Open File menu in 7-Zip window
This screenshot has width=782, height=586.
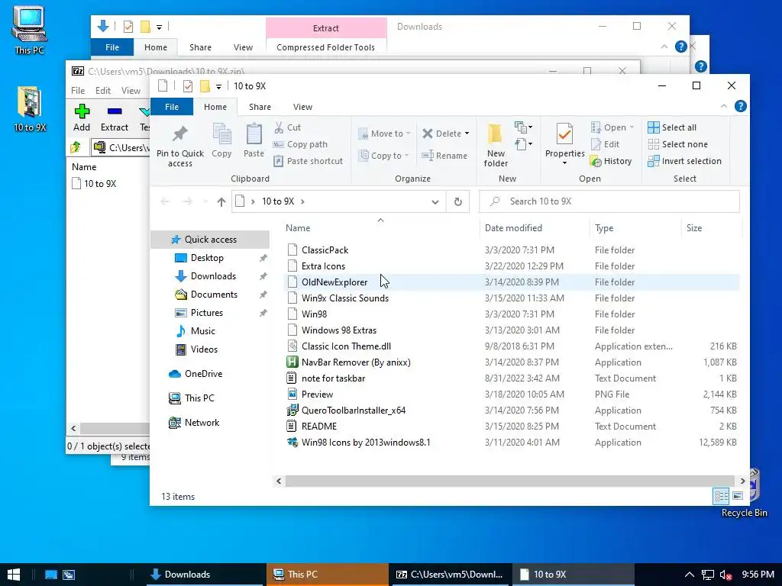(78, 91)
